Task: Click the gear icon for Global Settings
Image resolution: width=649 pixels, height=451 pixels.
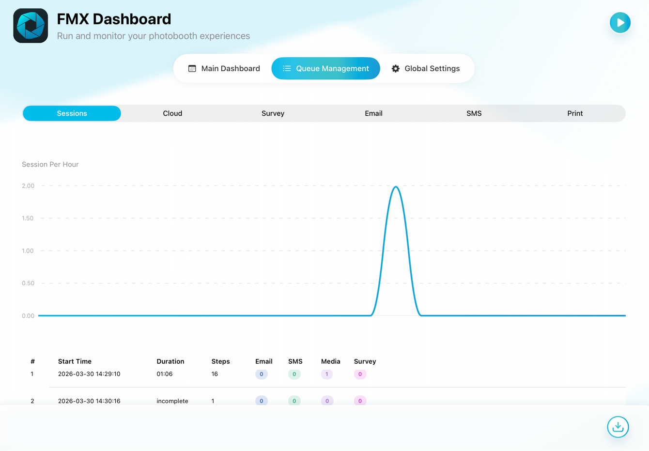Action: tap(396, 69)
